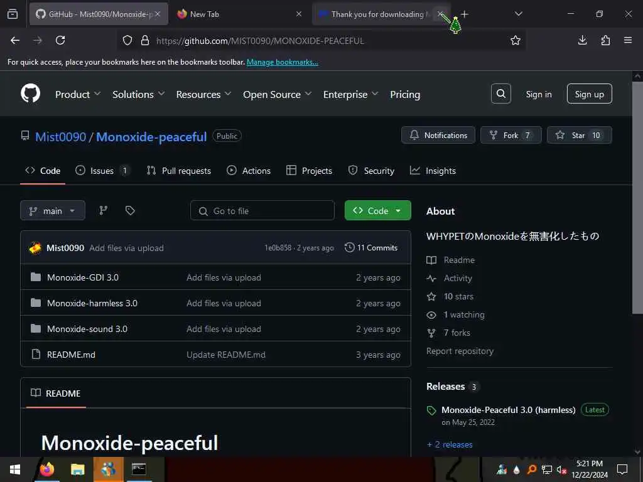Open the Windows notification center icon
The width and height of the screenshot is (643, 482).
pos(622,469)
